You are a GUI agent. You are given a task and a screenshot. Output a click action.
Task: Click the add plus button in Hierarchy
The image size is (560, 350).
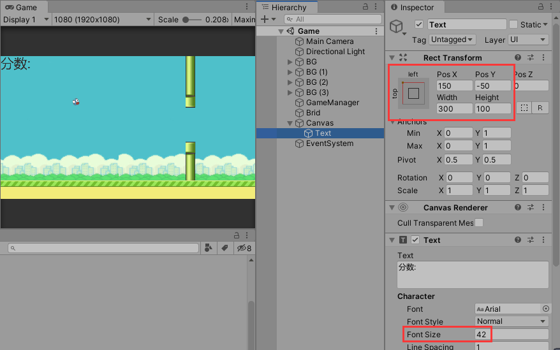[x=265, y=19]
